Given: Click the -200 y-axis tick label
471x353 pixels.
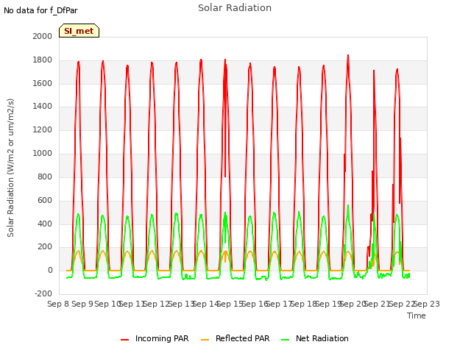Looking at the screenshot, I should point(43,293).
